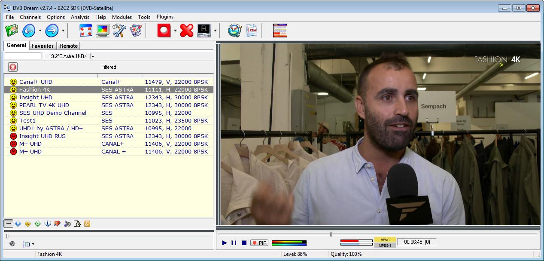Open the Channels menu
Image resolution: width=544 pixels, height=261 pixels.
30,17
